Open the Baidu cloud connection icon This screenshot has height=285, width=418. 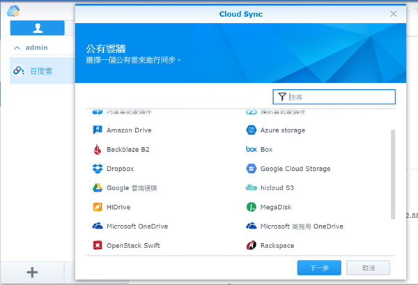point(18,70)
